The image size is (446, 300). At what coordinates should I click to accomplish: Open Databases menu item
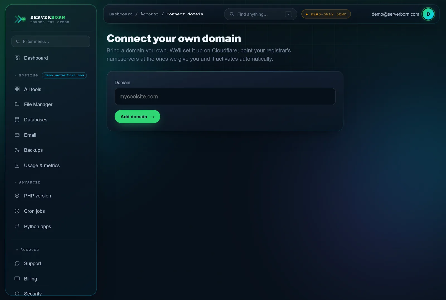(x=51, y=120)
